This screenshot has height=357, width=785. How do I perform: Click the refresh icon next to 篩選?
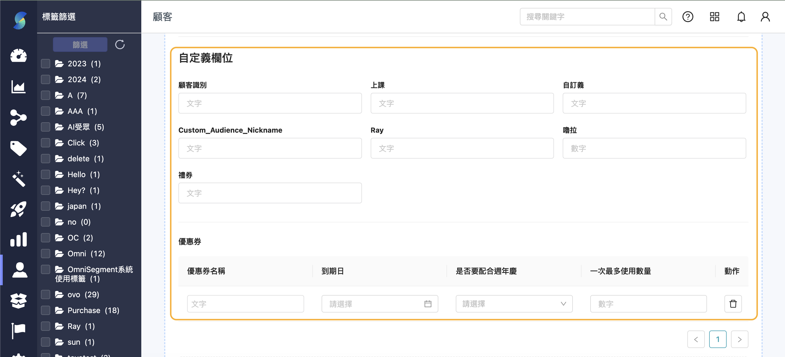click(120, 44)
